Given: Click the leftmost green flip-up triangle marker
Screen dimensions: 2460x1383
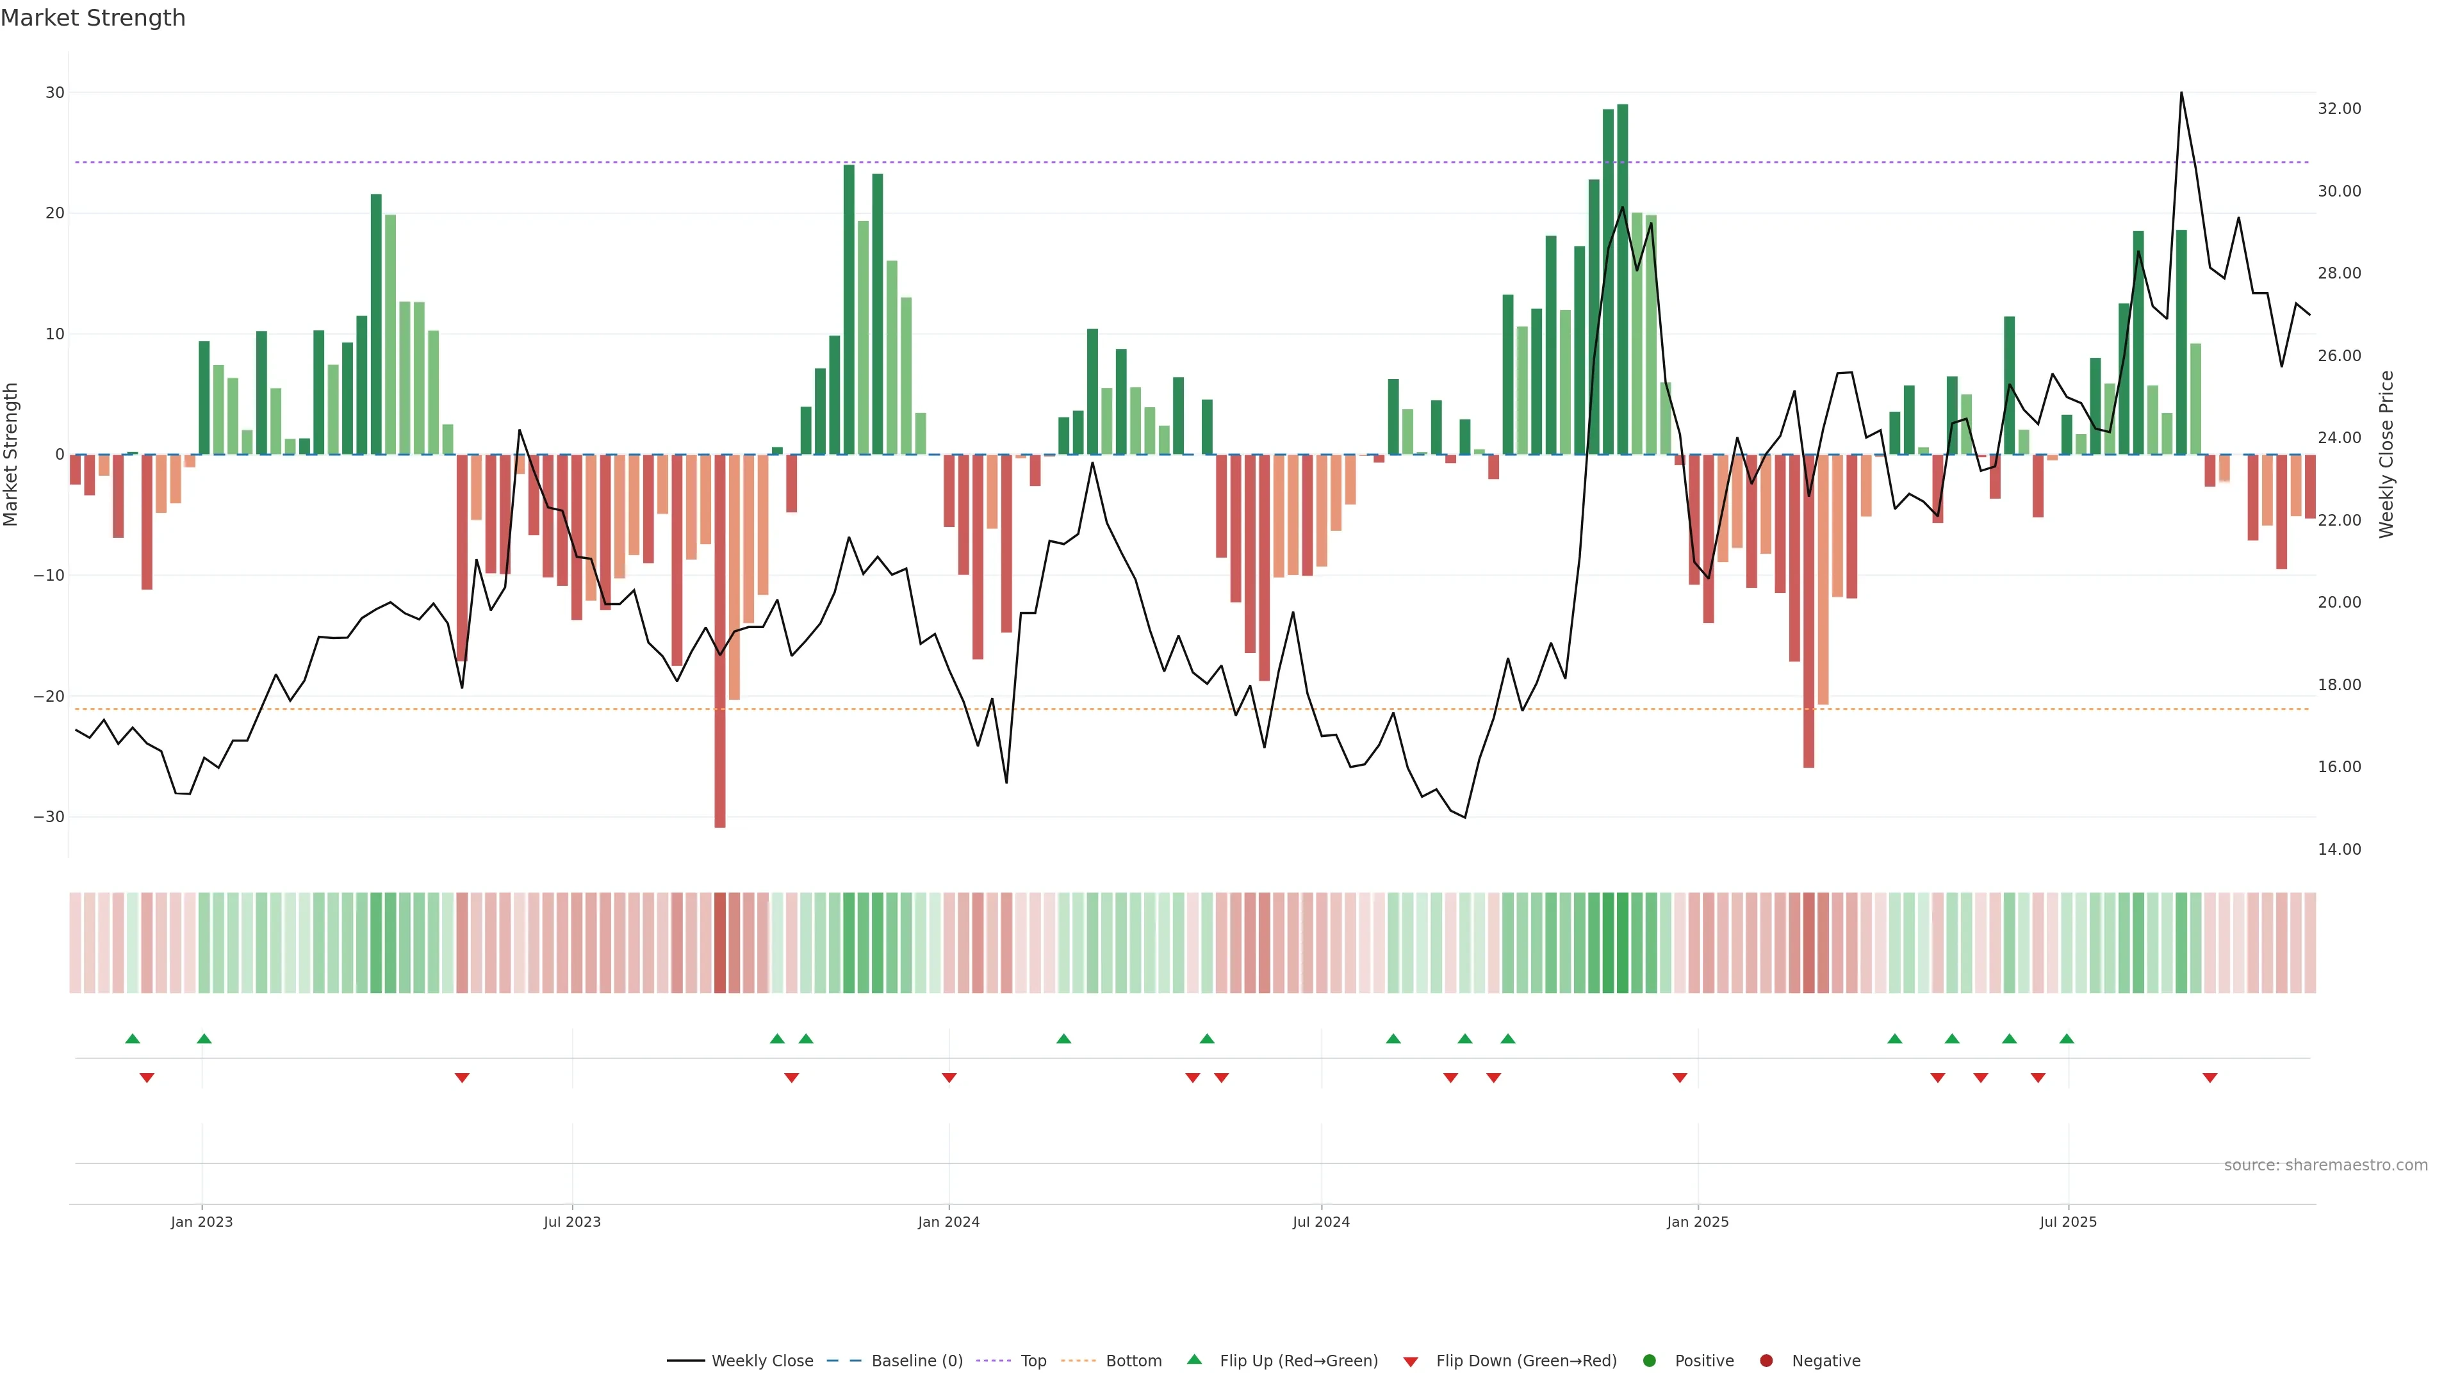Looking at the screenshot, I should tap(133, 1039).
